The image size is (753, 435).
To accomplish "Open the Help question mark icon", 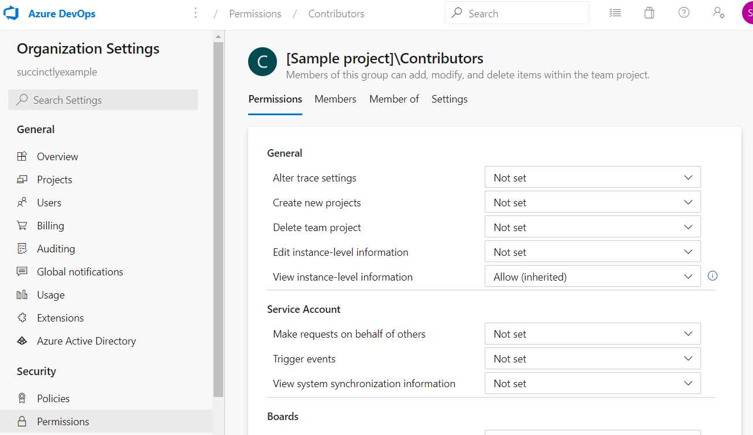I will [x=684, y=12].
